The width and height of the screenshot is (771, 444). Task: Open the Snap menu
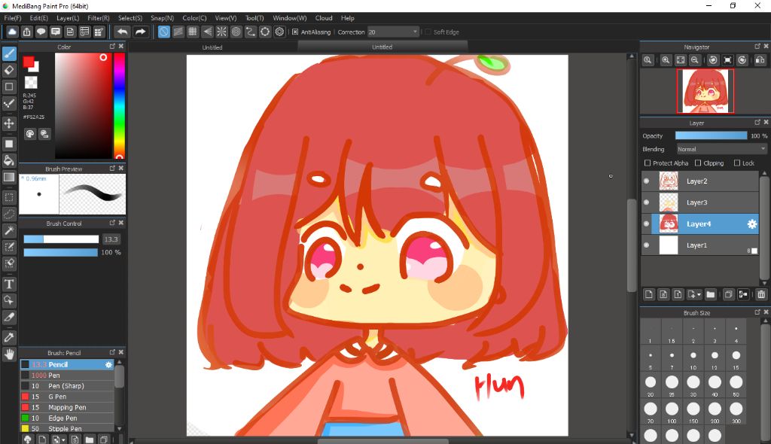[x=163, y=18]
